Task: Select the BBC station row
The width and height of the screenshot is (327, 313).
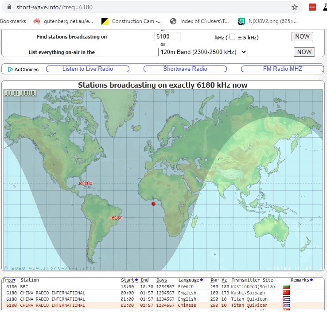Action: pos(163,287)
